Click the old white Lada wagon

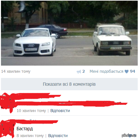pos(112,39)
